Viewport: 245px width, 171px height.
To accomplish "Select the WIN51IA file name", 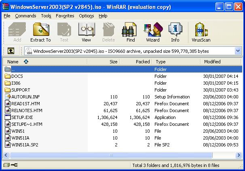I will (20, 138).
